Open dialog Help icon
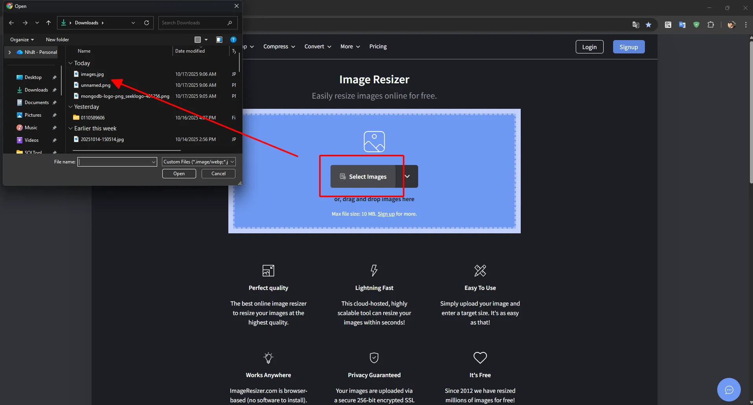 233,40
